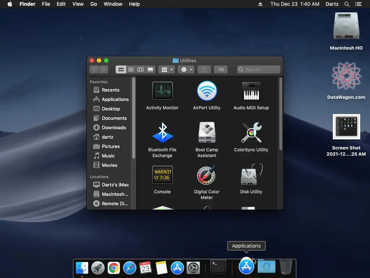Viewport: 370px width, 278px height.
Task: Select Audio MIDI Setup icon
Action: tap(251, 91)
